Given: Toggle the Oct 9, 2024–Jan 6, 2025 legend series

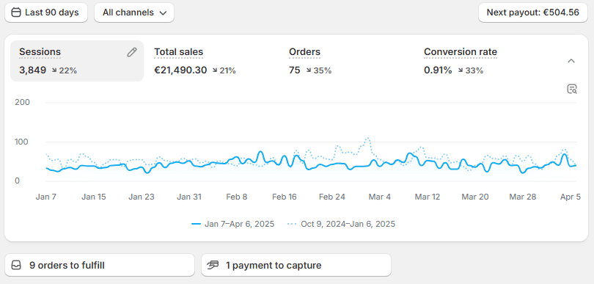Looking at the screenshot, I should [x=341, y=224].
